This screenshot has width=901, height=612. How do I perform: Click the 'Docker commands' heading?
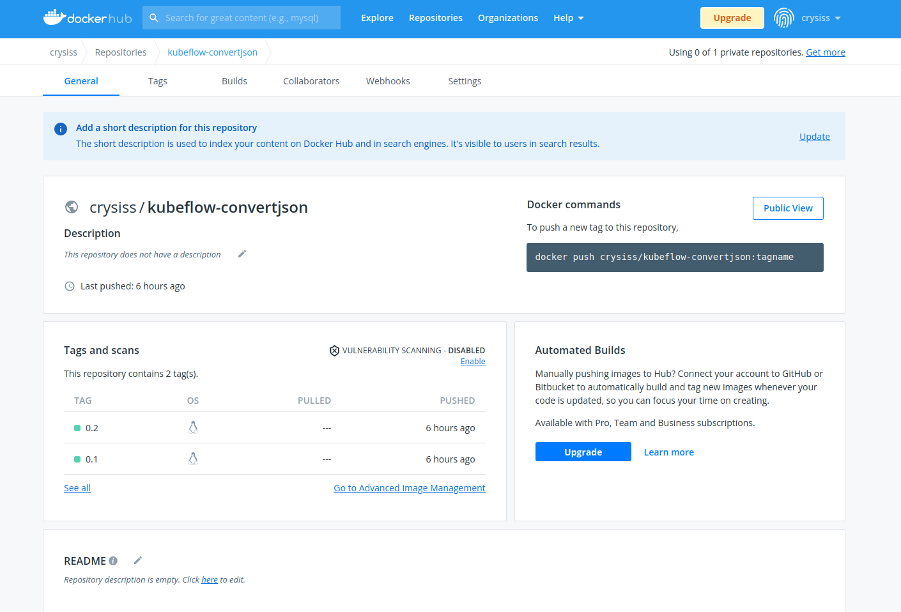574,204
